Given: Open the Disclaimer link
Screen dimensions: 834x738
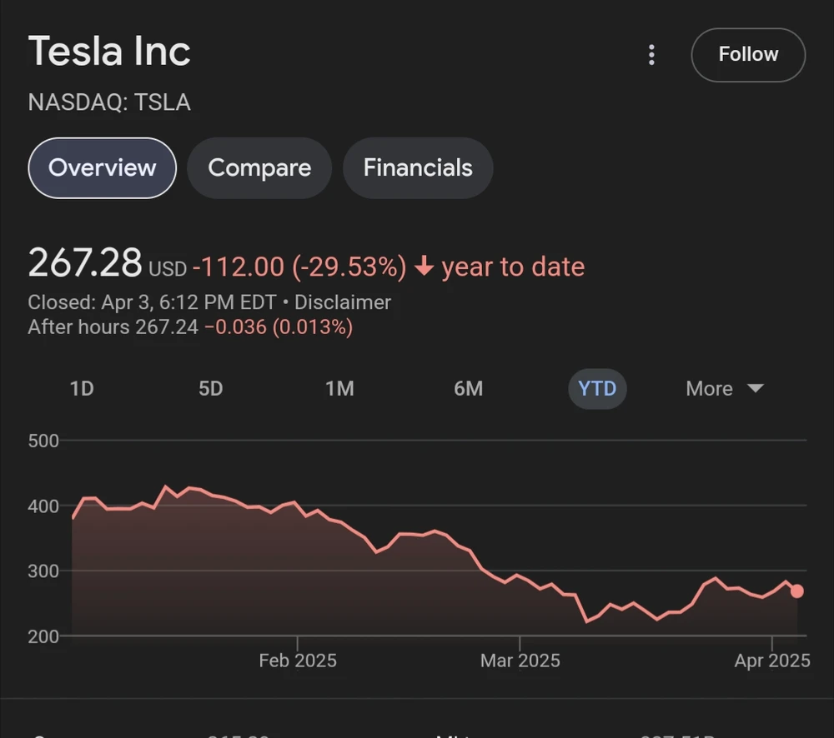Looking at the screenshot, I should 343,302.
